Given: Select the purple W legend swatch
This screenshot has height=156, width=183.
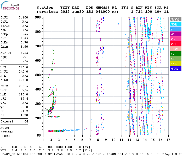Looking at the screenshot, I should (175, 34).
